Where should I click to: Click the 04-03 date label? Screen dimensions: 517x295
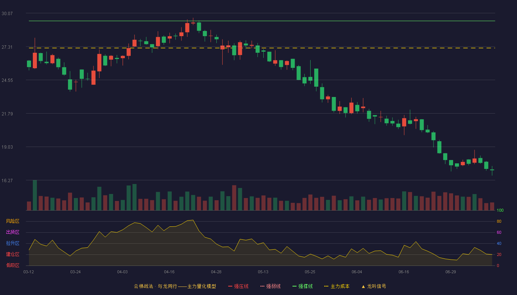(x=122, y=272)
